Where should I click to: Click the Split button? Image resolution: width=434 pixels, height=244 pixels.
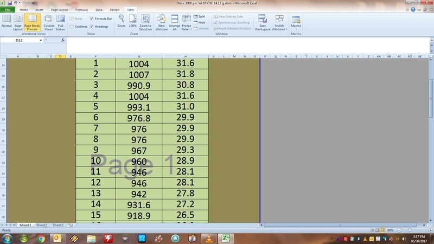(199, 17)
